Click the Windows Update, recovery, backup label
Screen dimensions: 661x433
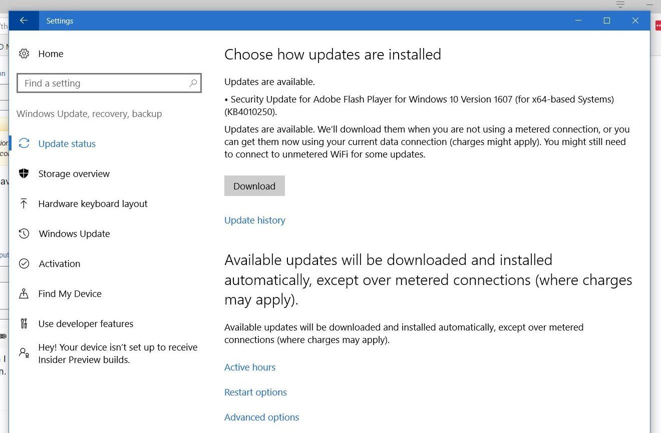point(89,113)
